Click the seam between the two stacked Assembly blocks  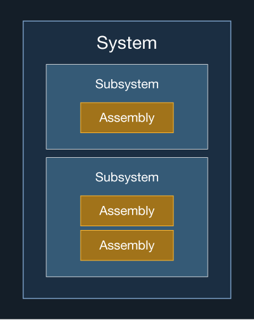click(127, 228)
